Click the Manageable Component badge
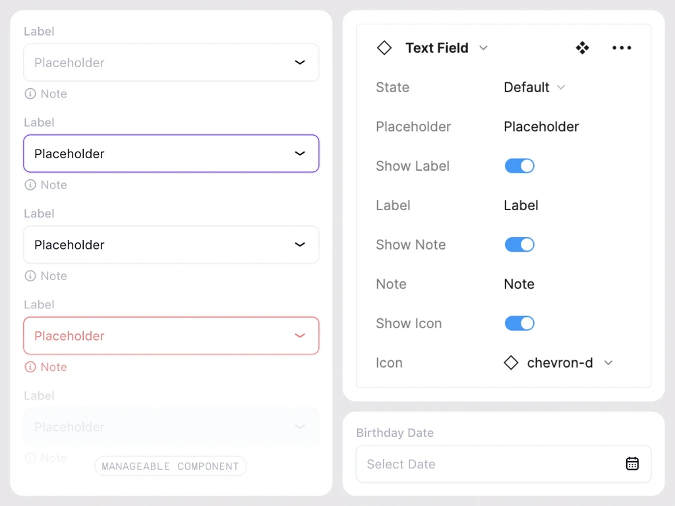 coord(171,466)
